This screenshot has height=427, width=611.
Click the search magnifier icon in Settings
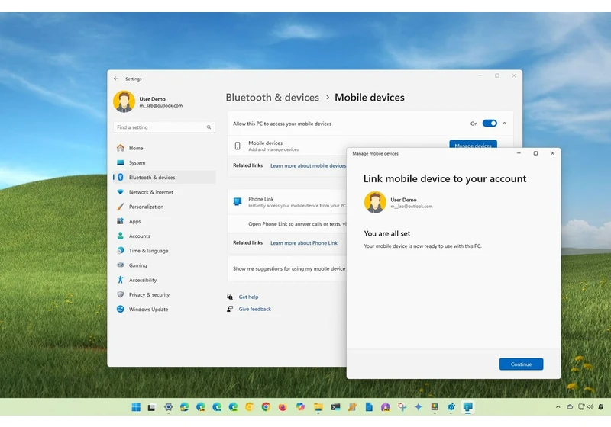pos(209,127)
